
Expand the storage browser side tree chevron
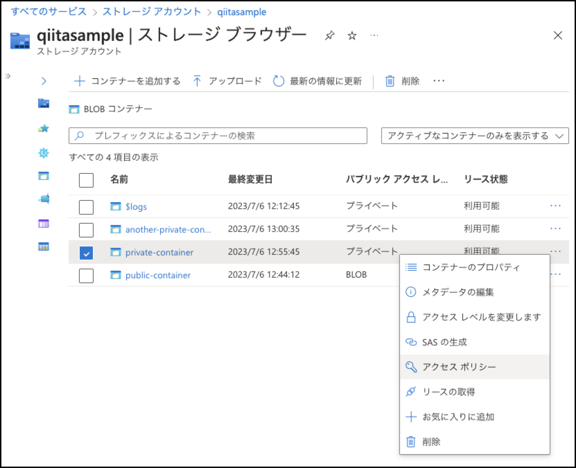44,81
